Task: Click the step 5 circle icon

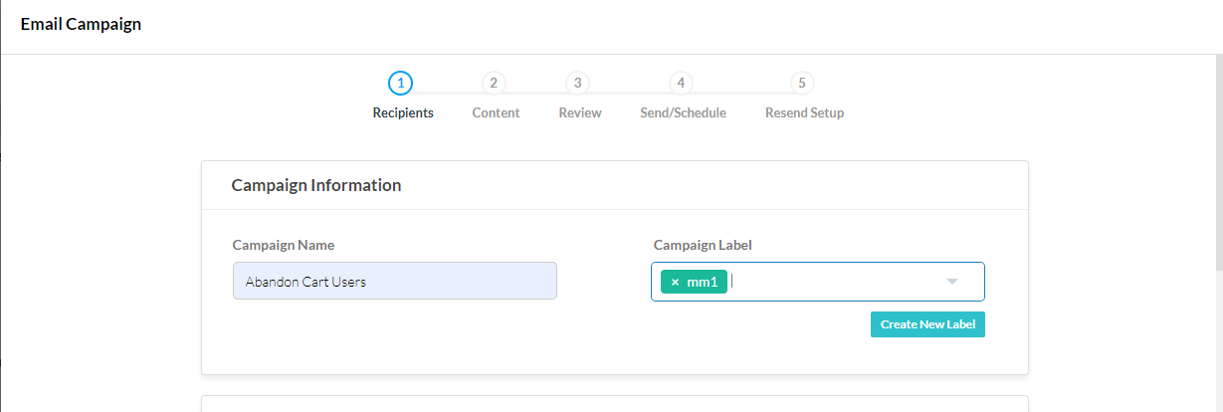Action: 802,83
